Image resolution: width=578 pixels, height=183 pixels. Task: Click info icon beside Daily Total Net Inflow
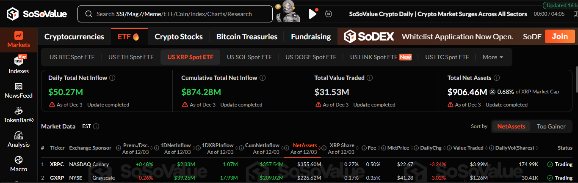(x=112, y=78)
